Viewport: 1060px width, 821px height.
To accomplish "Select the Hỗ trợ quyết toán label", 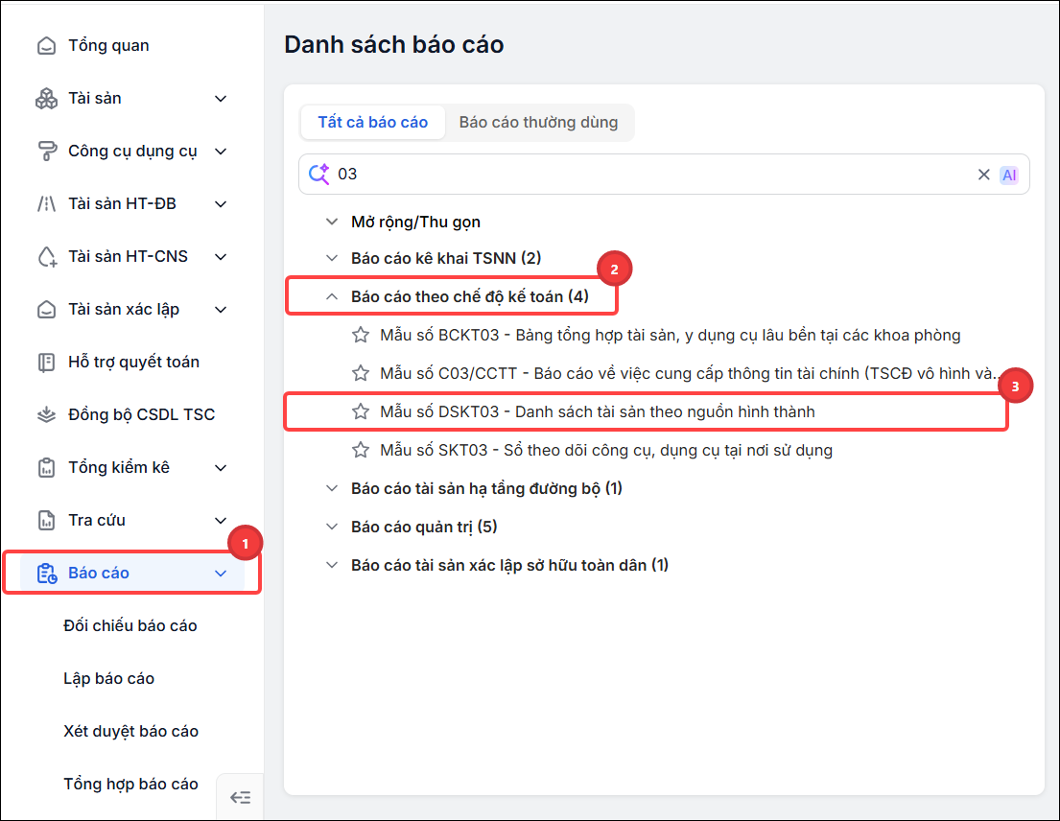I will [134, 363].
